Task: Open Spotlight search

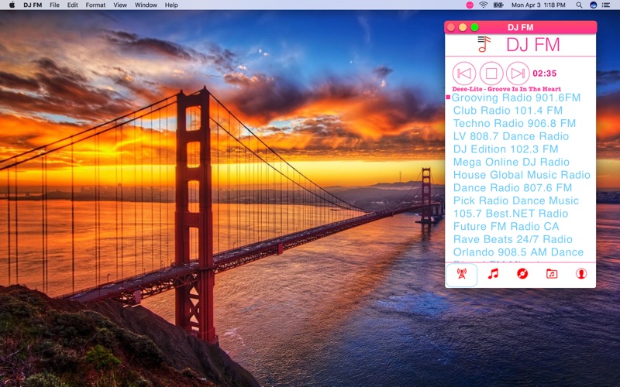Action: [579, 5]
